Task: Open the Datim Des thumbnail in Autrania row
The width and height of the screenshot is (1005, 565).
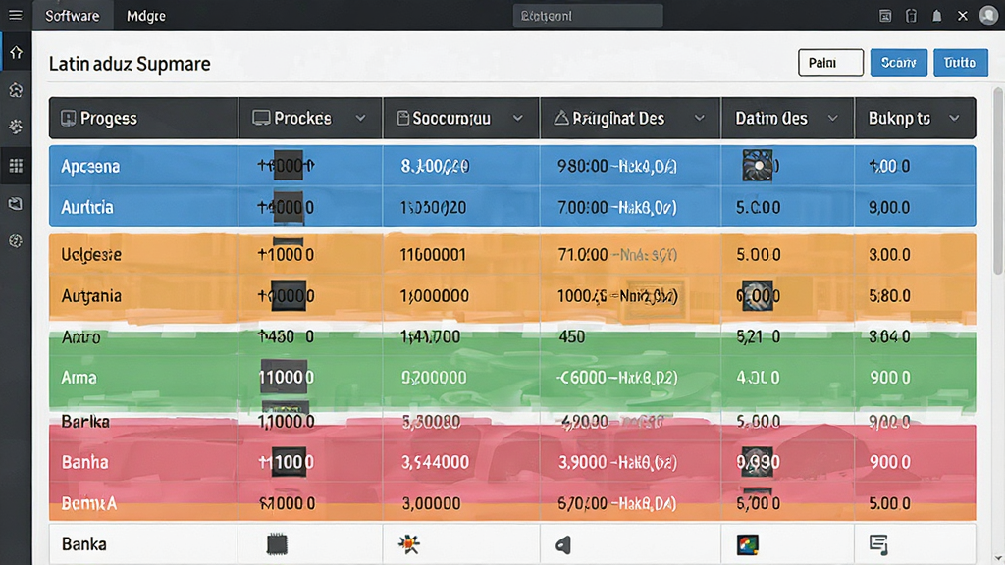Action: point(757,296)
